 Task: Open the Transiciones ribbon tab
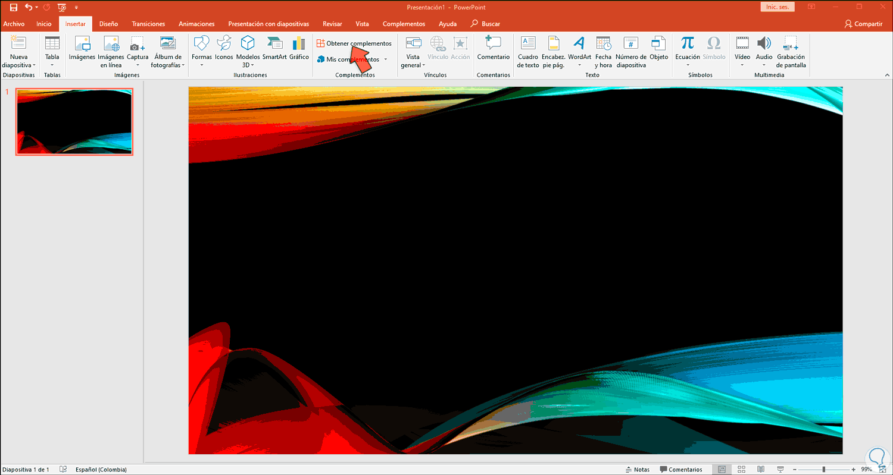148,24
